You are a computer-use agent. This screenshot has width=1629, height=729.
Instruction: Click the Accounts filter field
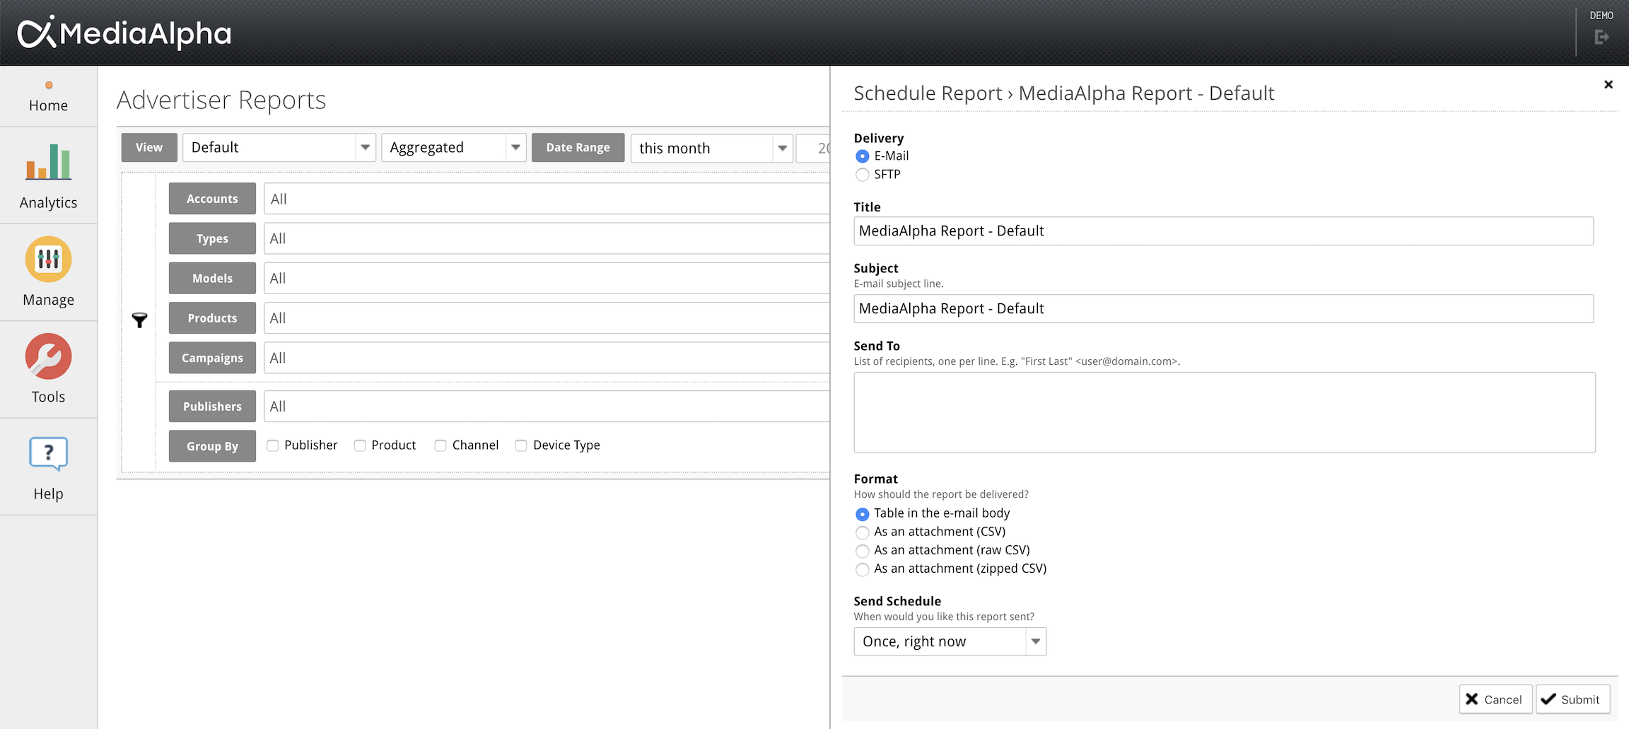coord(547,199)
